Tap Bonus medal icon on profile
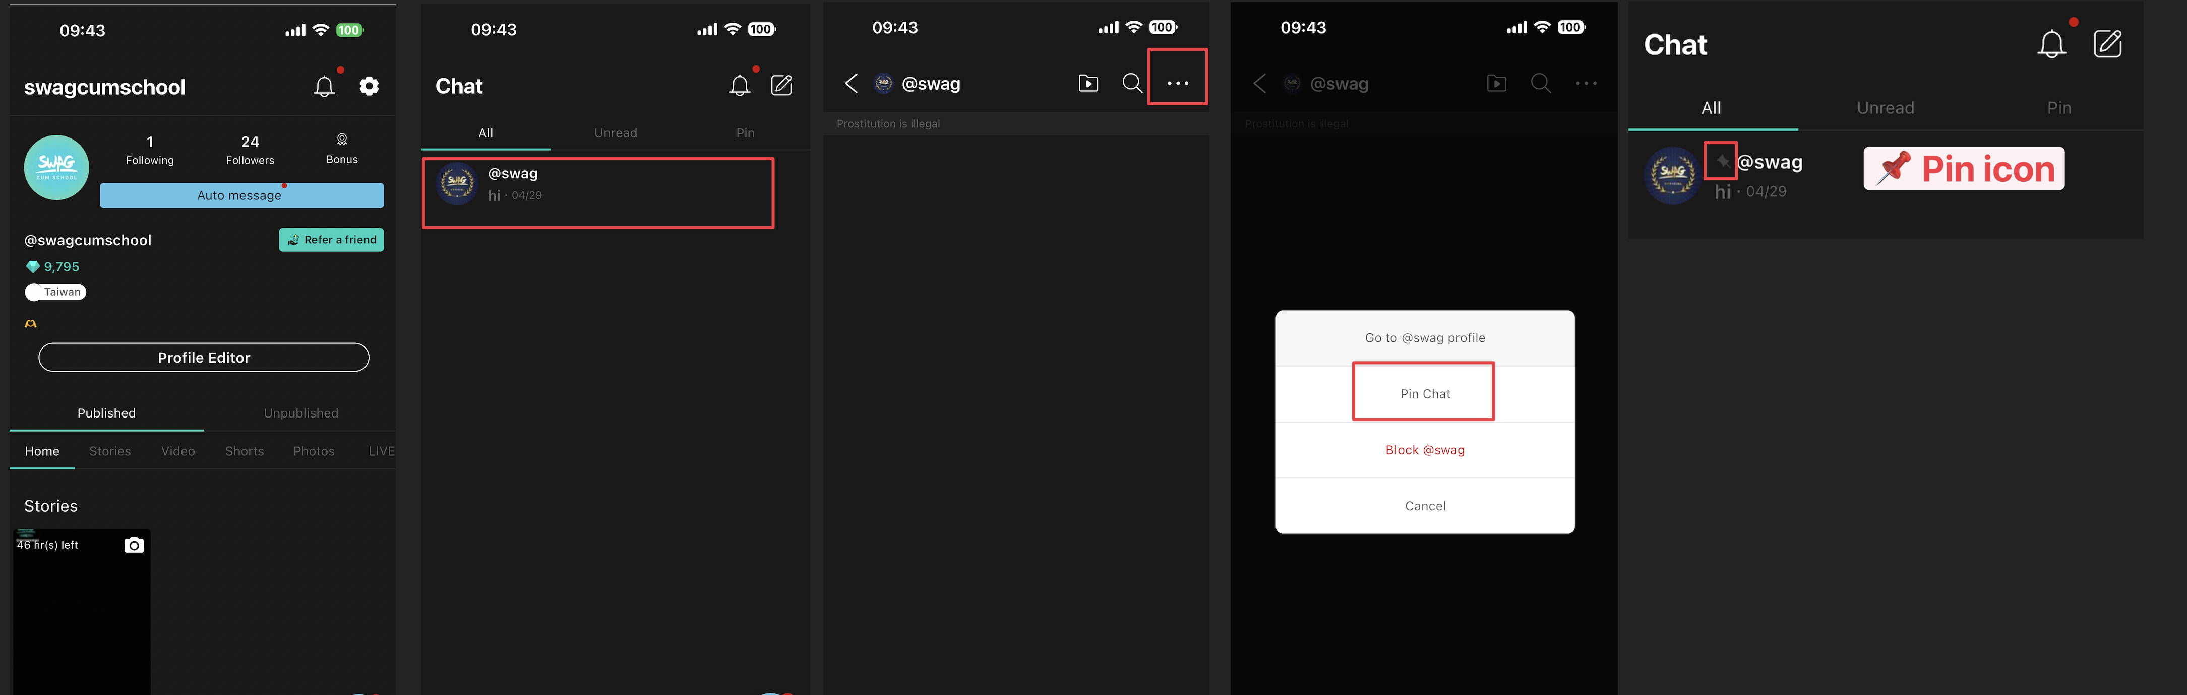The image size is (2187, 695). point(341,140)
